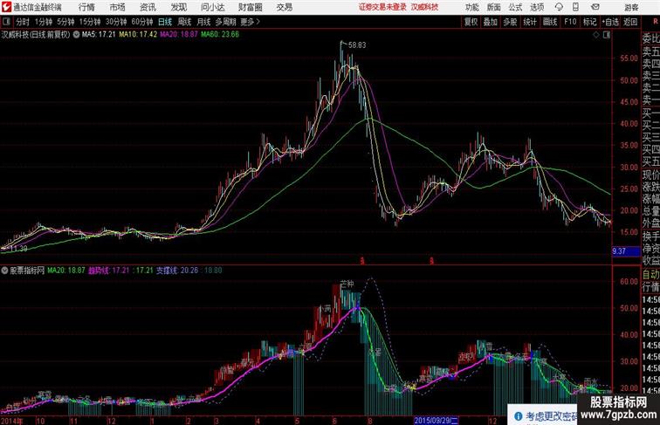Viewport: 660px width, 425px height.
Task: Click the 多股 button
Action: 510,22
